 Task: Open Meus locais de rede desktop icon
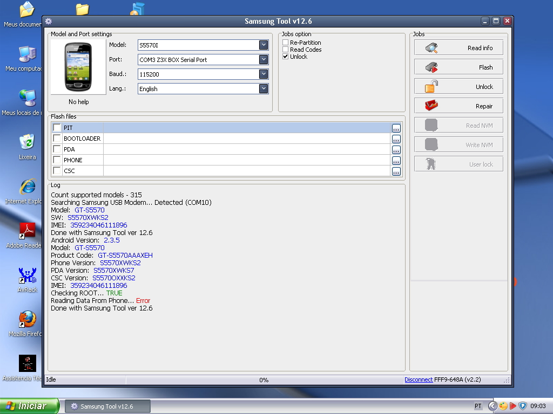27,99
